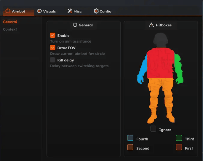
Task: Select the blue arm hitbox
Action: tap(142, 70)
